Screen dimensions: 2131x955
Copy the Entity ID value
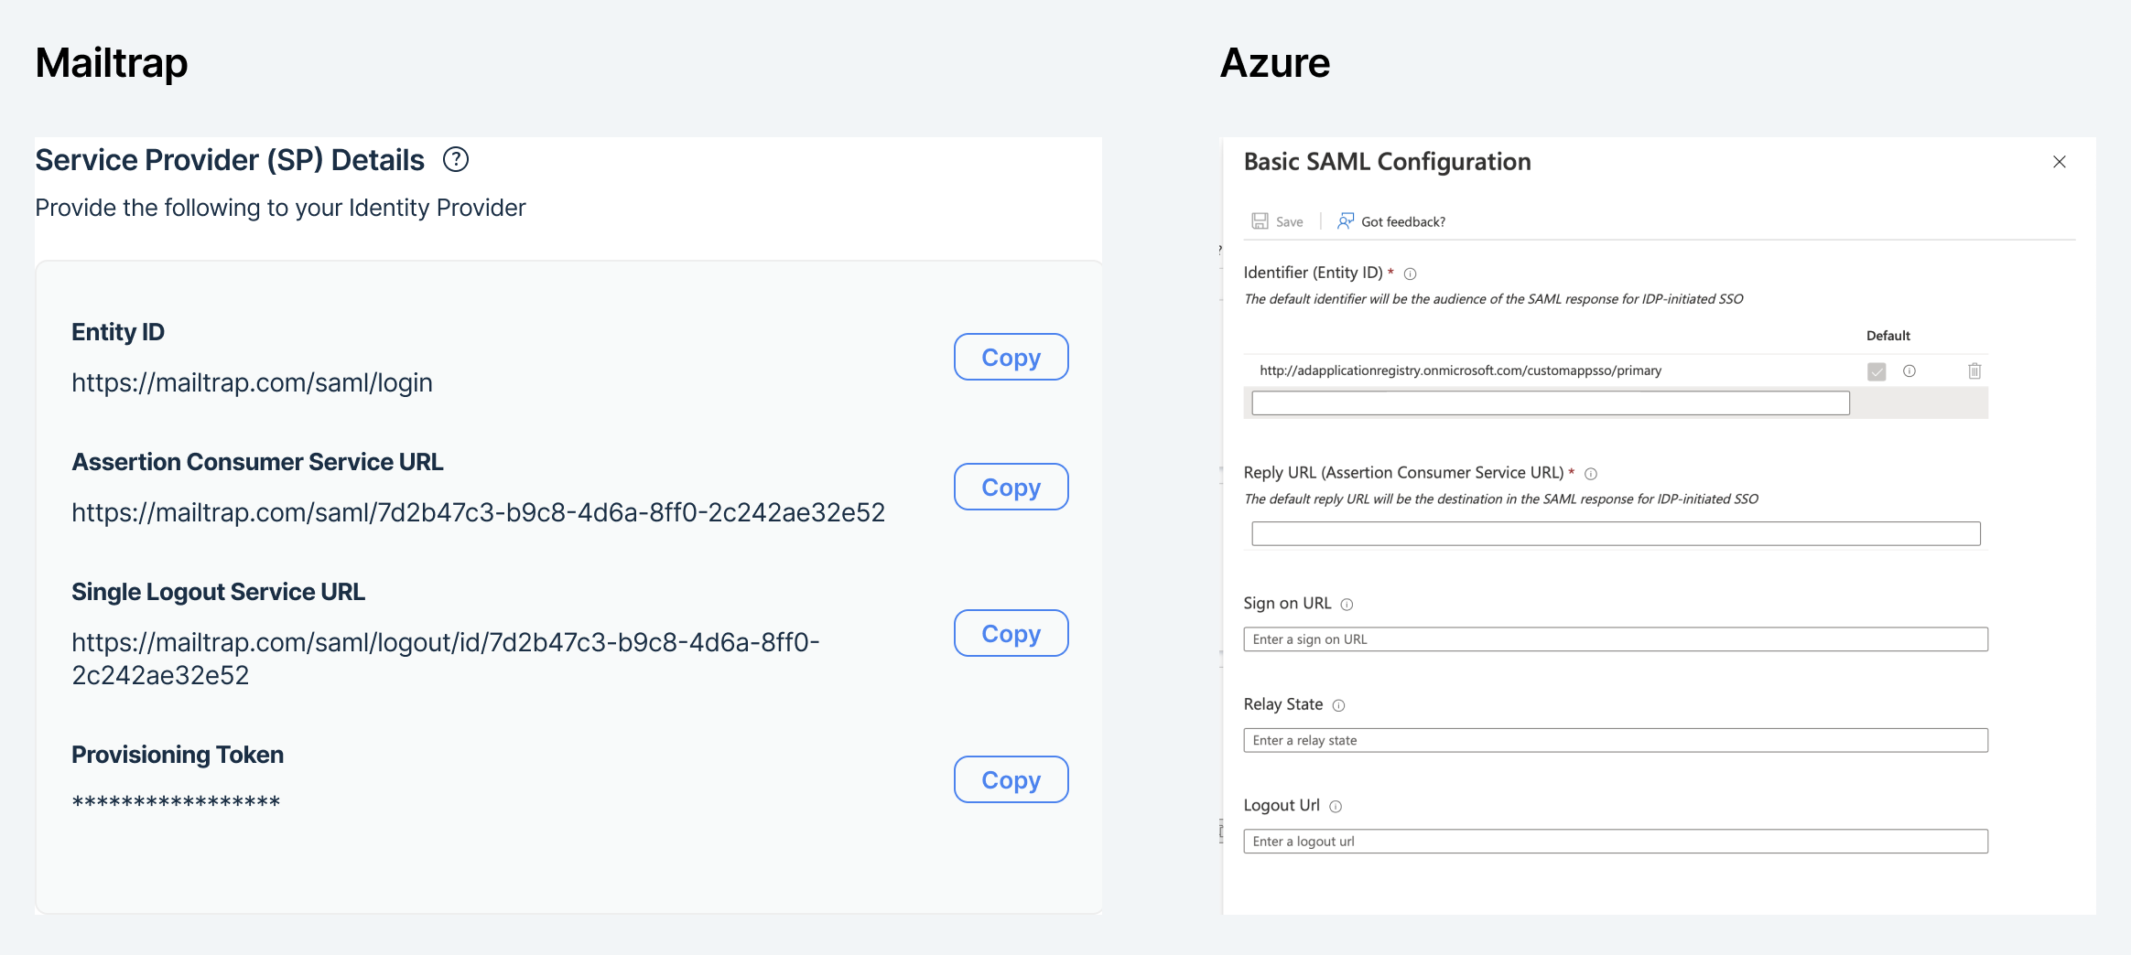[1011, 357]
